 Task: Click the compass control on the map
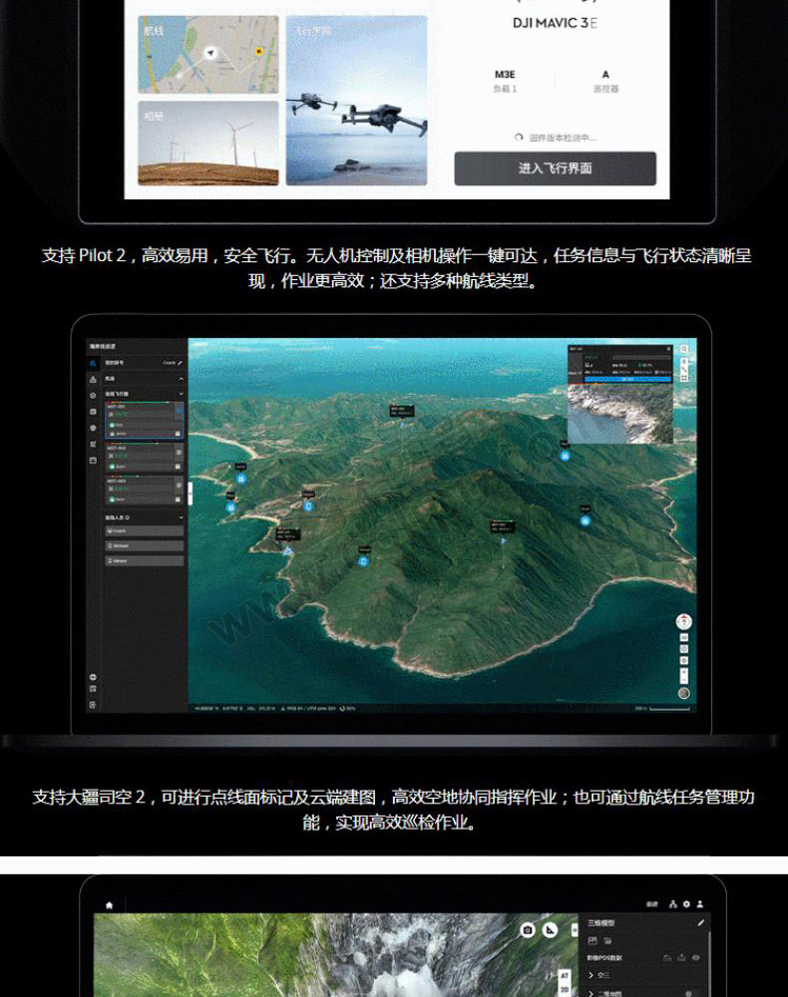(x=683, y=621)
